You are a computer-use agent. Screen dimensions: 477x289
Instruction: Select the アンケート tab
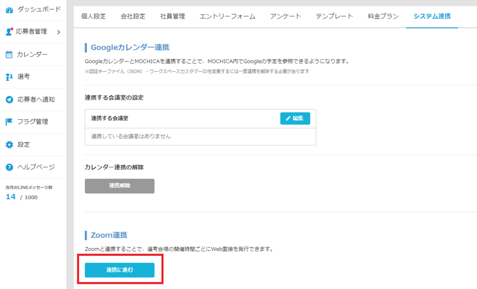pyautogui.click(x=285, y=16)
